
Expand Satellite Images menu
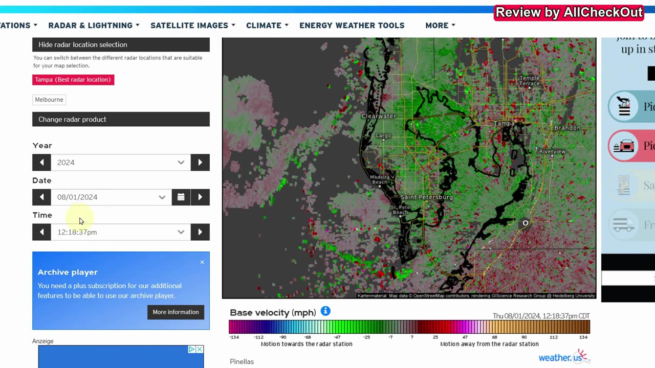coord(193,26)
